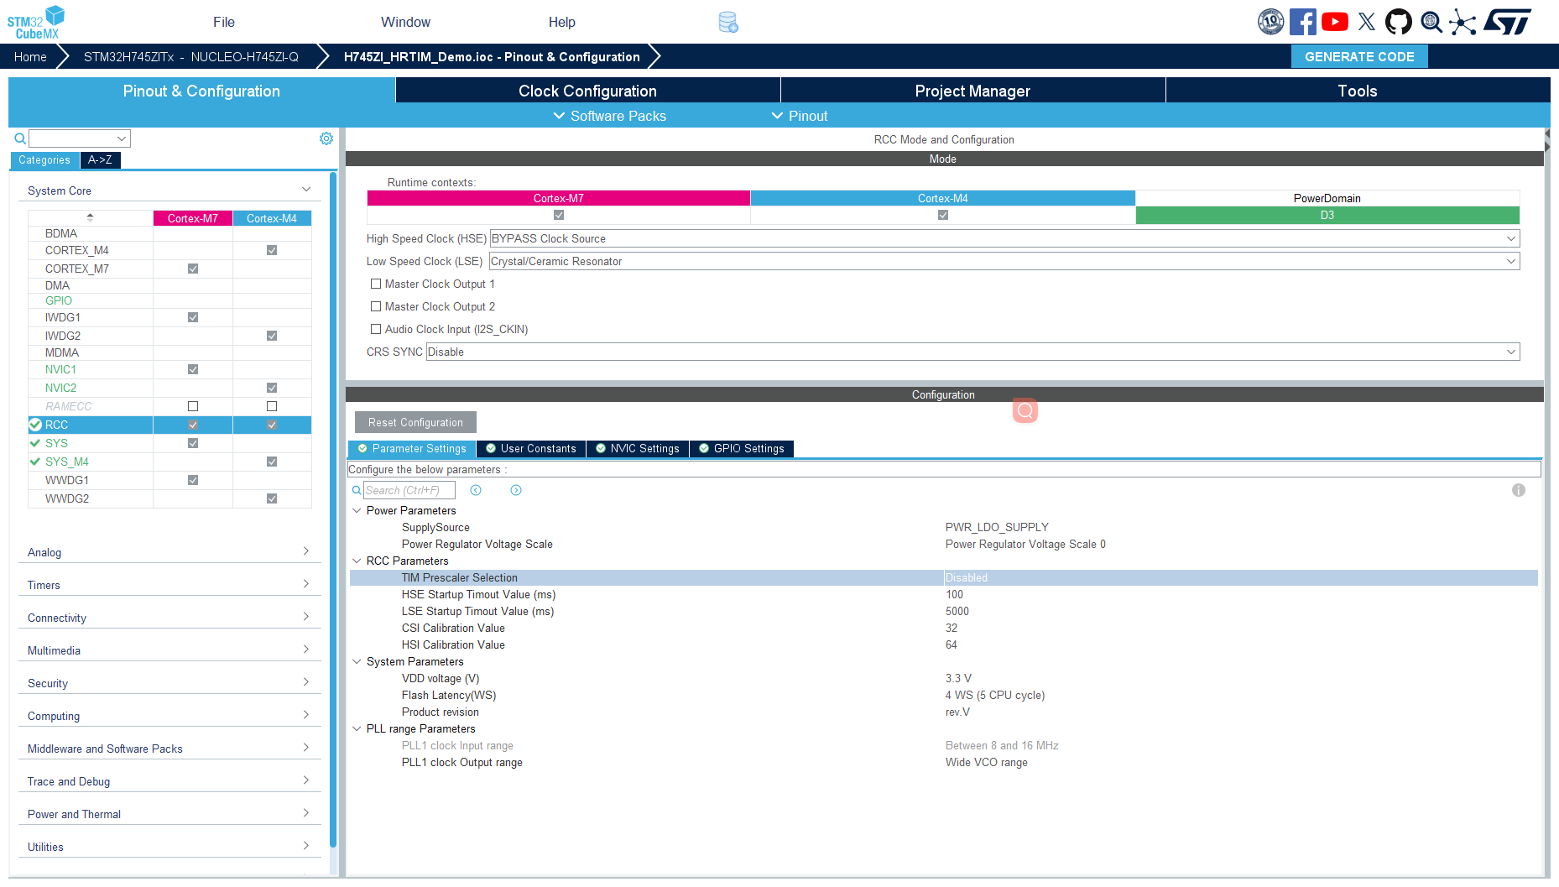Enable Master Clock Output 2
Screen dimensions: 1559x887
click(x=376, y=306)
